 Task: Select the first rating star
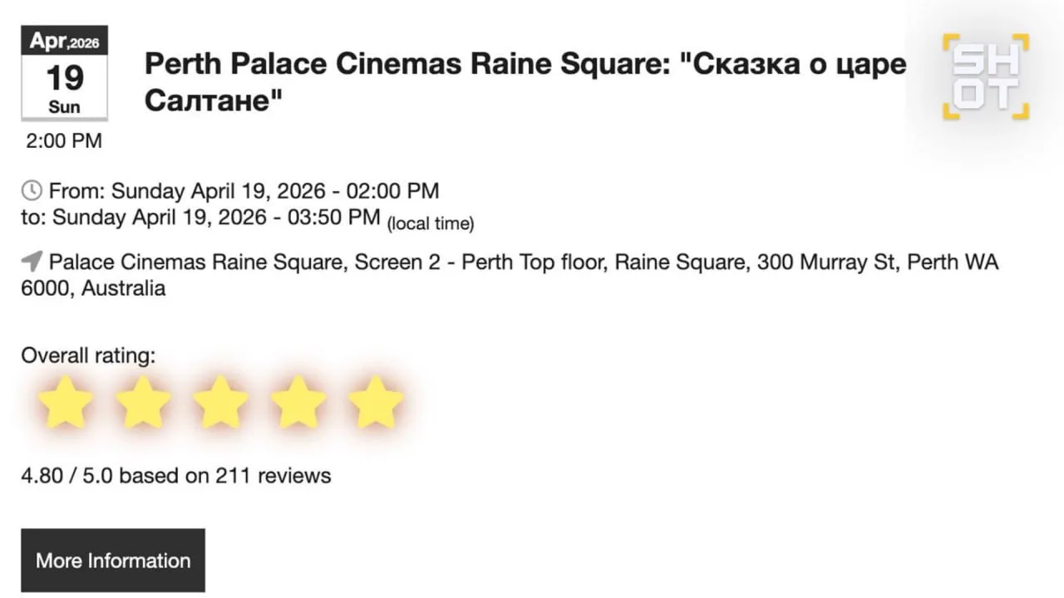click(66, 403)
